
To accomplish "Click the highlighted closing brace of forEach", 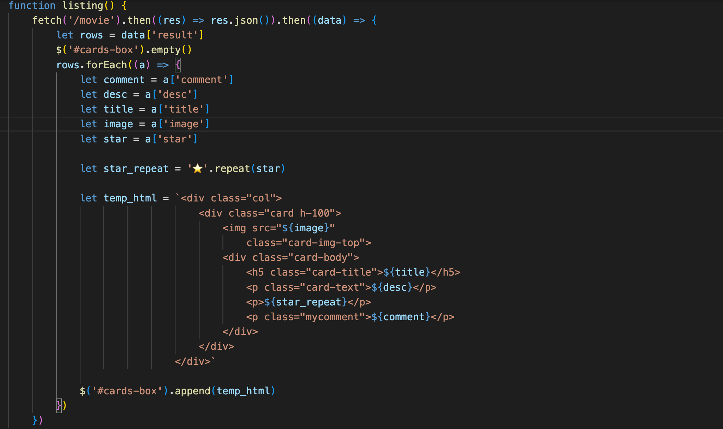I will point(59,406).
